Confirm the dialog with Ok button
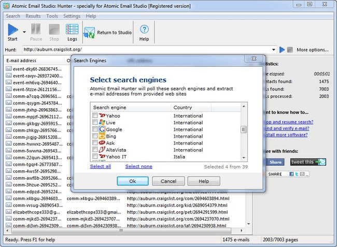The image size is (337, 247). (x=133, y=181)
